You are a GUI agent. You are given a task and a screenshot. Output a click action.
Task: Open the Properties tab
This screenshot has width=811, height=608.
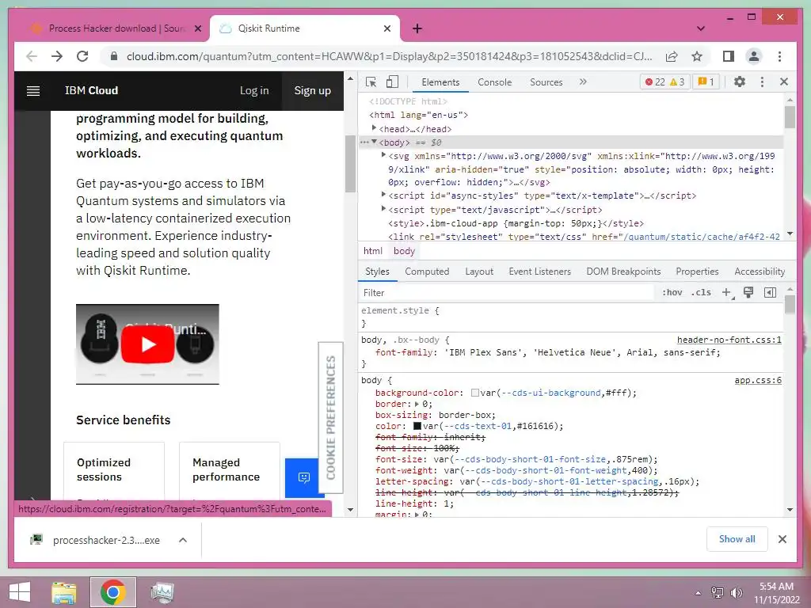(697, 272)
